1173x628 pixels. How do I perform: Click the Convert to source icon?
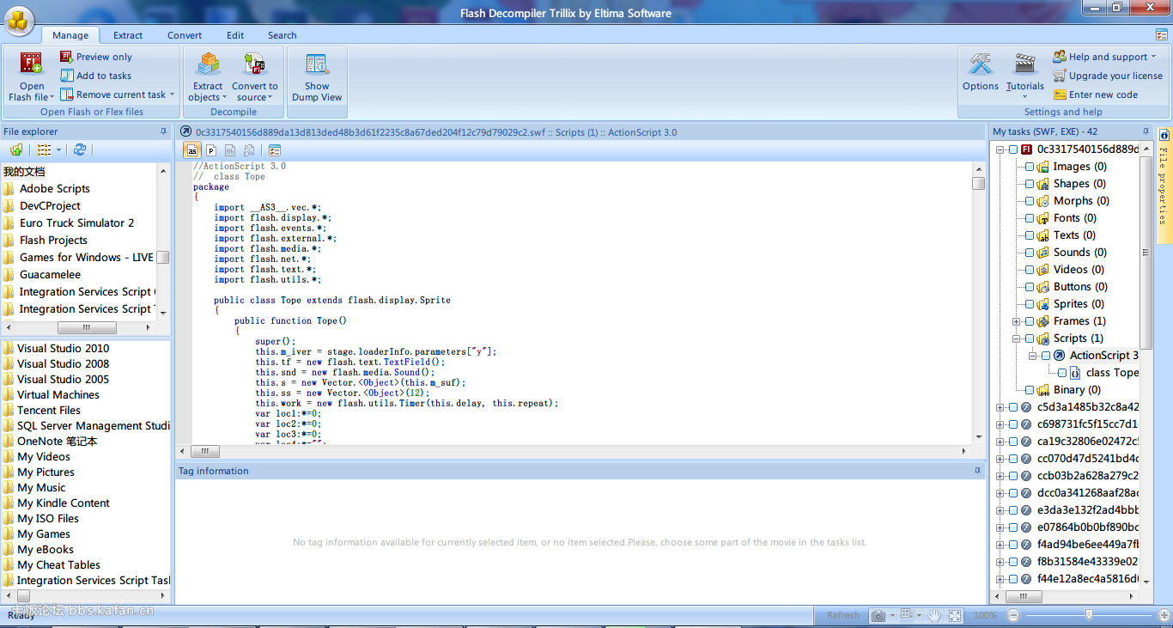pos(255,64)
